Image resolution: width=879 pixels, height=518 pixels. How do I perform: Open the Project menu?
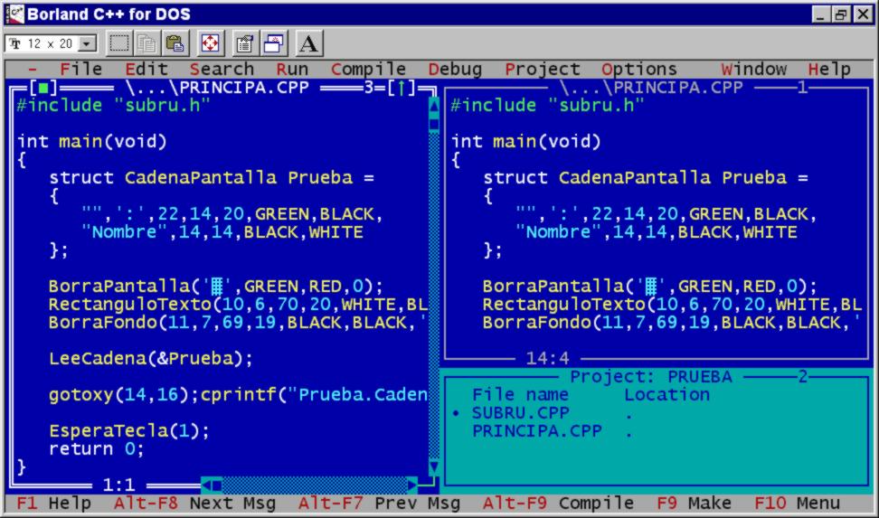coord(542,69)
